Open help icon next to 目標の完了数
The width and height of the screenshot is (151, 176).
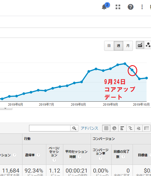click(123, 156)
